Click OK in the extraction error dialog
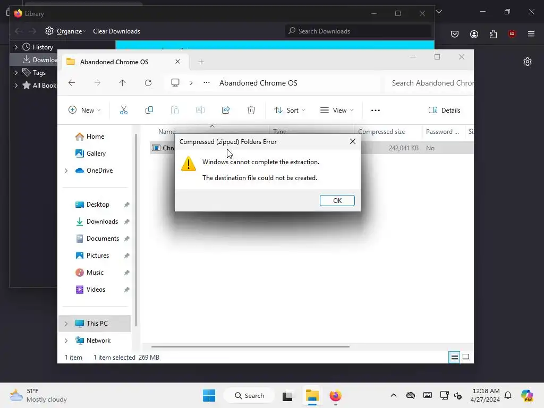 pos(337,200)
